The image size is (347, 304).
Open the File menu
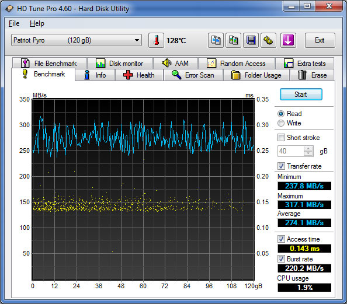(14, 23)
